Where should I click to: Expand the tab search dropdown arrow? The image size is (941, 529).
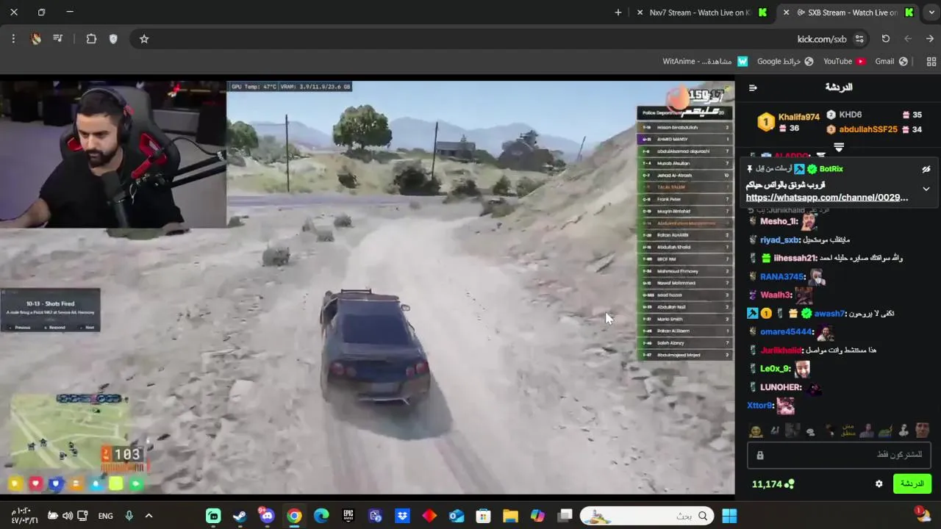coord(930,12)
